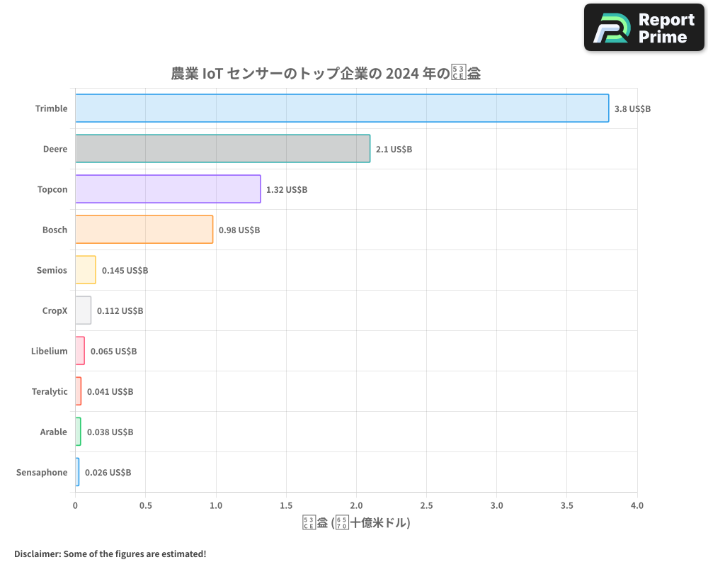Select the Trimble revenue bar

pos(340,108)
